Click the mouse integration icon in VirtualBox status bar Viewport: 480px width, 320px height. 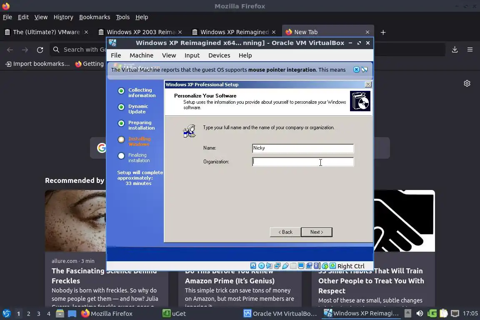(325, 266)
